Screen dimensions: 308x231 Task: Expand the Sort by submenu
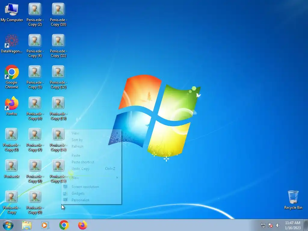91,140
